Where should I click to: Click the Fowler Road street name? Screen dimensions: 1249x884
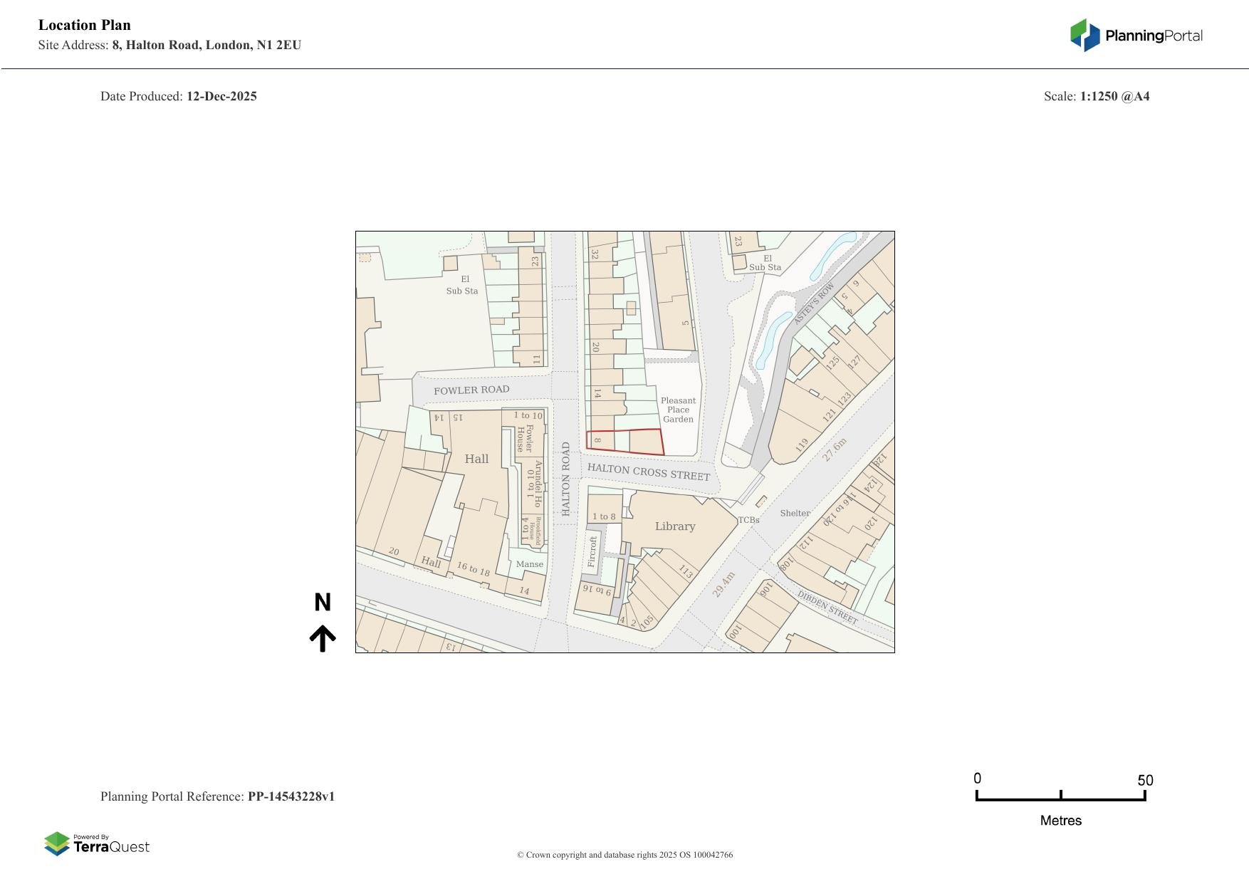click(x=471, y=390)
